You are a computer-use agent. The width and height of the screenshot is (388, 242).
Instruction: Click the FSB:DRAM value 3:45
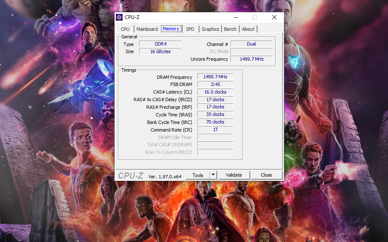coord(215,84)
